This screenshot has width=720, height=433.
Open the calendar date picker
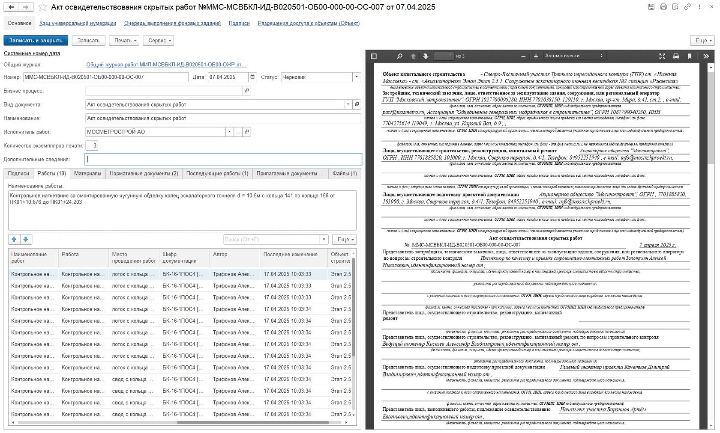[x=253, y=77]
